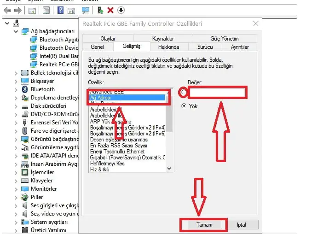This screenshot has width=323, height=234.
Task: Click the Ağ bağdaştırıcıları network icon
Action: coord(25,31)
